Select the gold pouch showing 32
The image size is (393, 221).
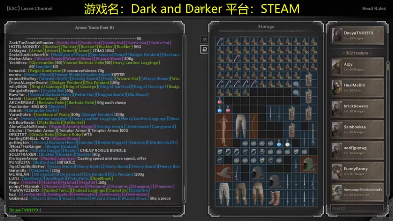click(262, 83)
